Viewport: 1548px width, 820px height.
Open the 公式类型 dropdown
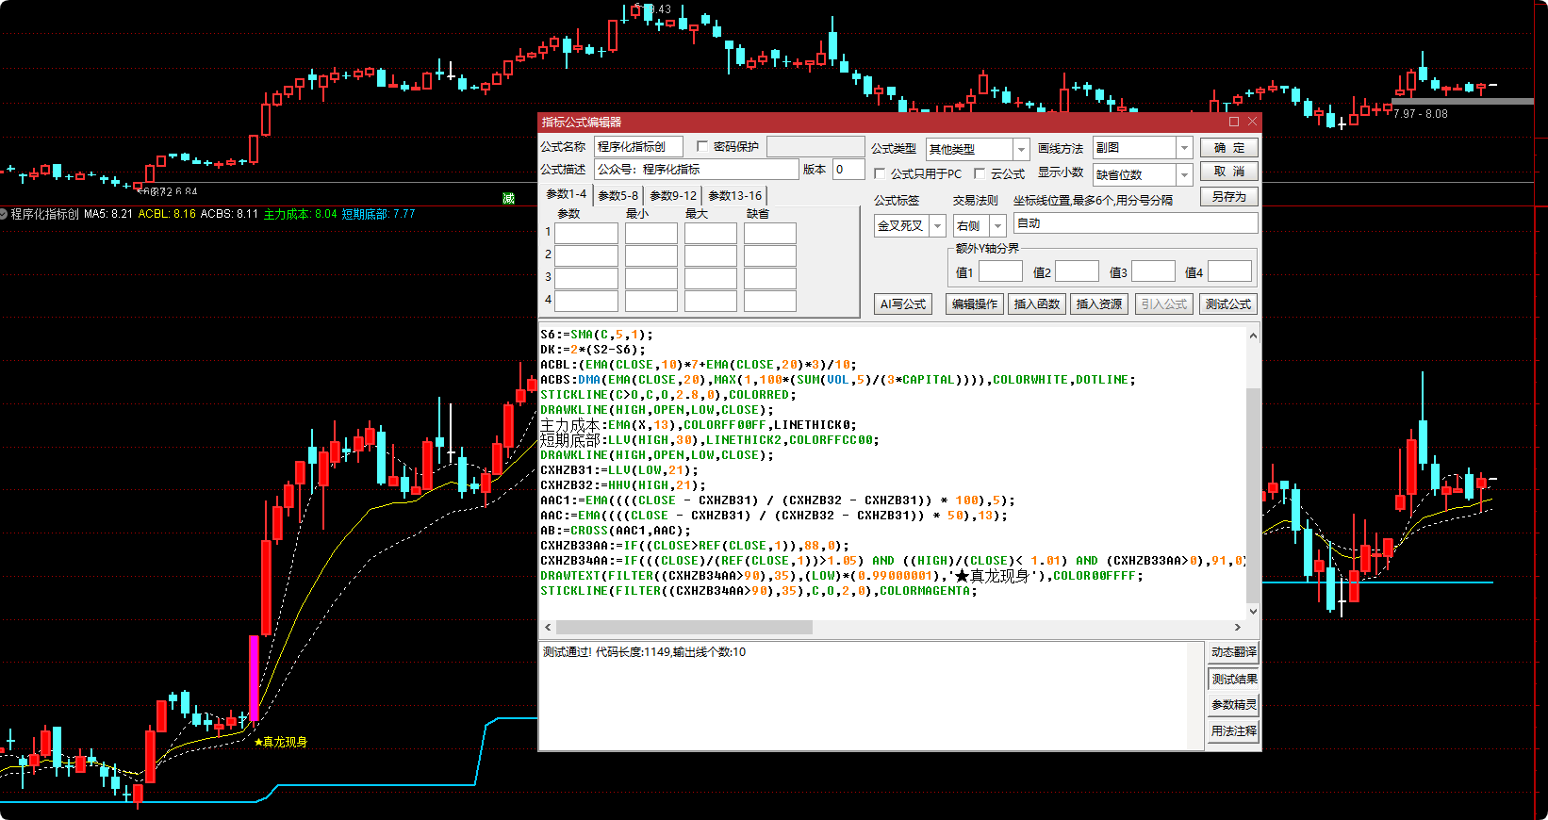[x=1021, y=149]
